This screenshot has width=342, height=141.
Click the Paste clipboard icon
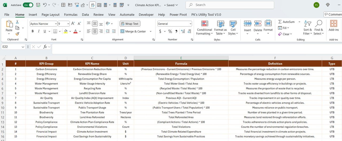(x=9, y=24)
